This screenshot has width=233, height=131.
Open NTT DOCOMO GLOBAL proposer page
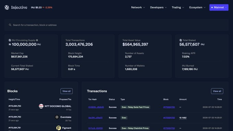(58, 106)
